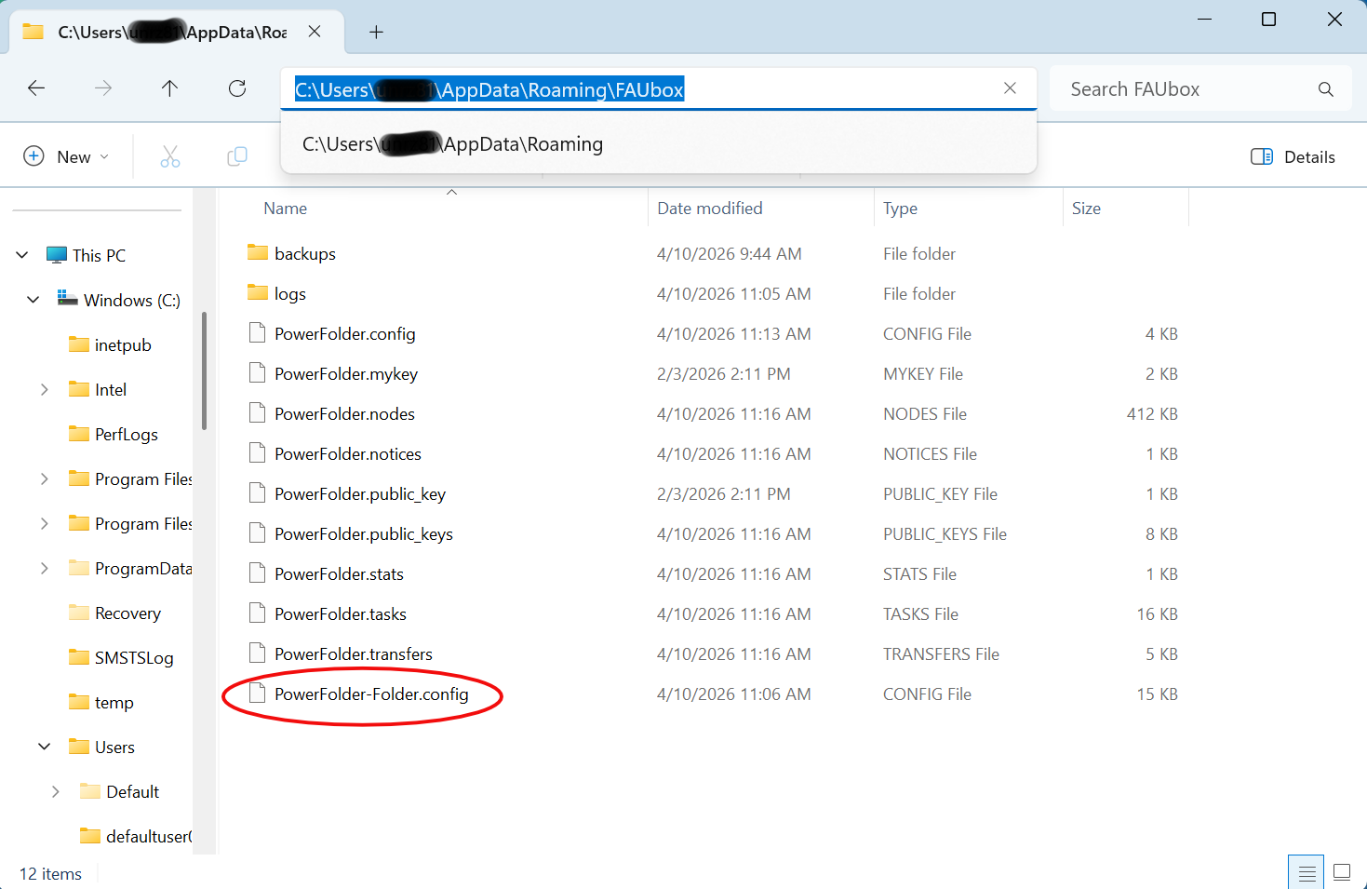Sort files by the Type column
This screenshot has height=889, width=1367.
point(900,209)
